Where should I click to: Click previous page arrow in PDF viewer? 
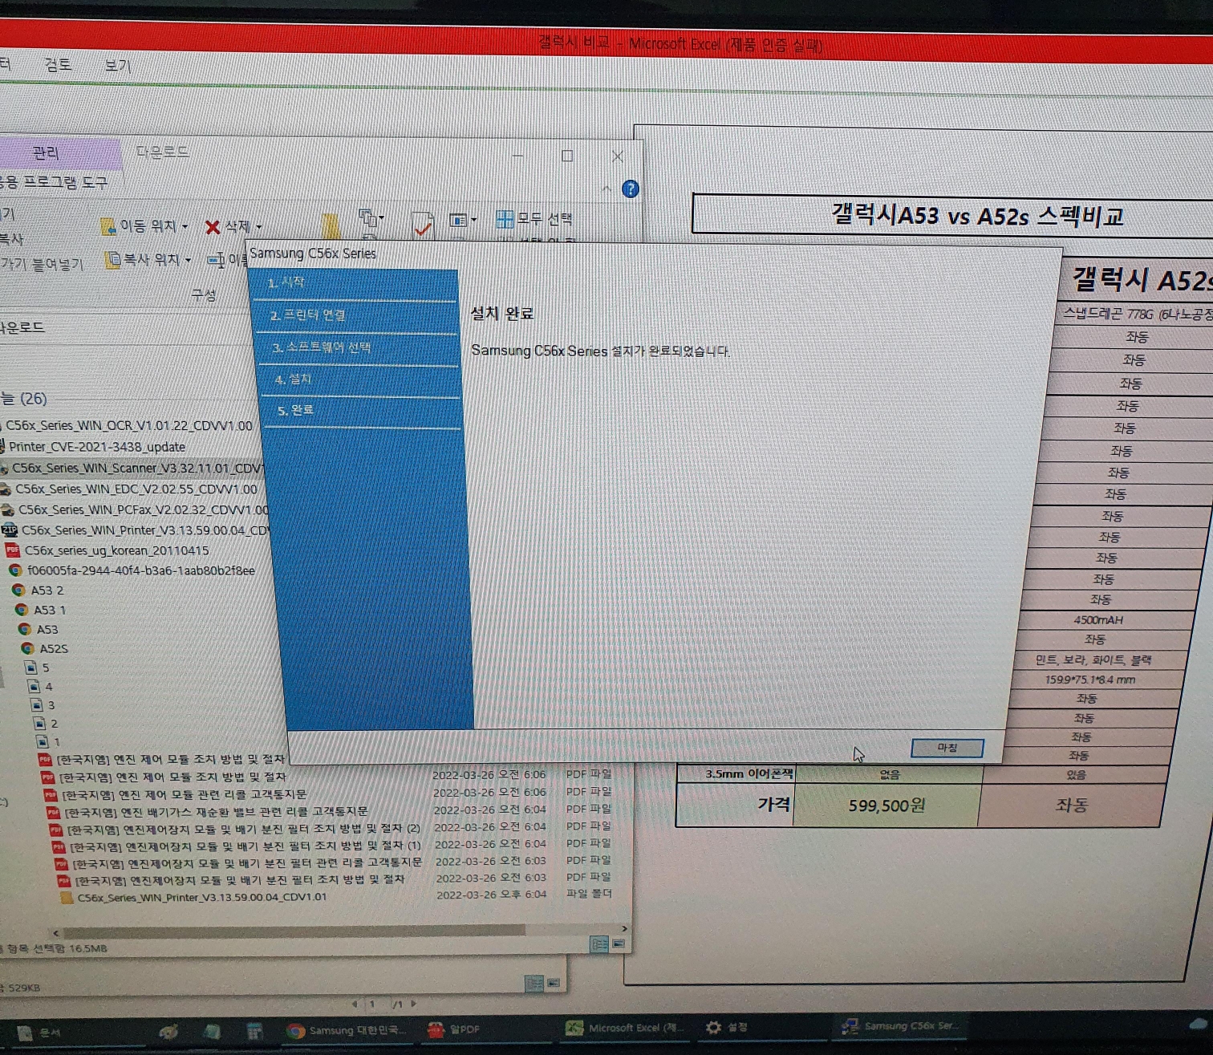click(x=355, y=1004)
